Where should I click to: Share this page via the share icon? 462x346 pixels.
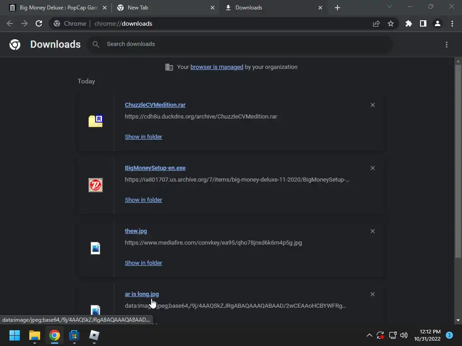(376, 23)
